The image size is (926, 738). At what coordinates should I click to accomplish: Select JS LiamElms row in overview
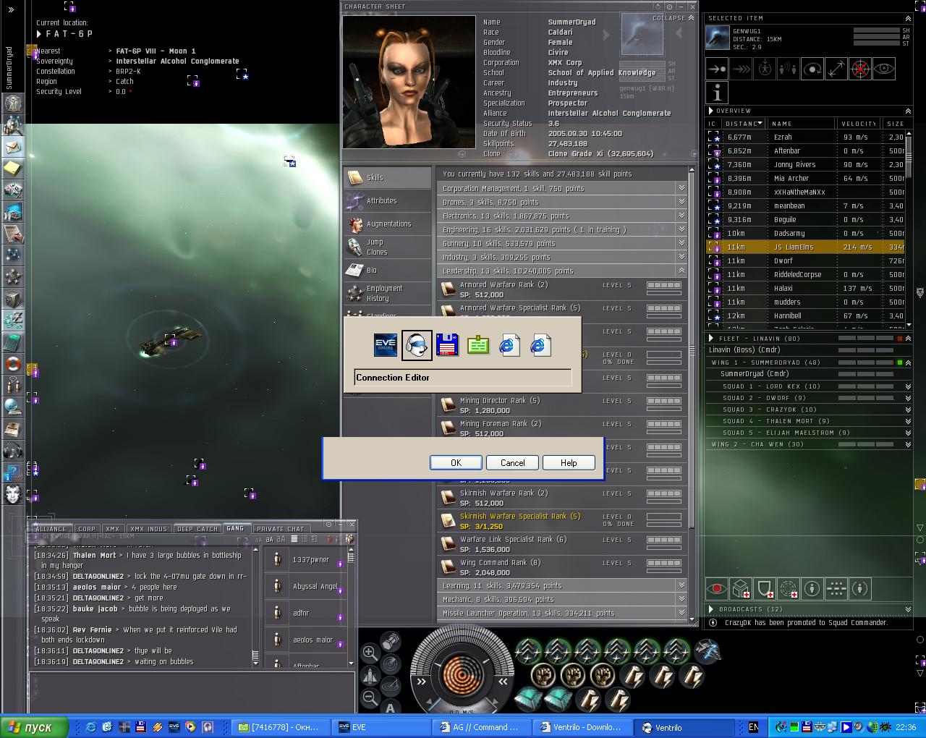click(806, 247)
